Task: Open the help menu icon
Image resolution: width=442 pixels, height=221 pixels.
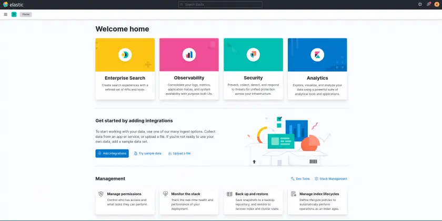Action: [420, 4]
